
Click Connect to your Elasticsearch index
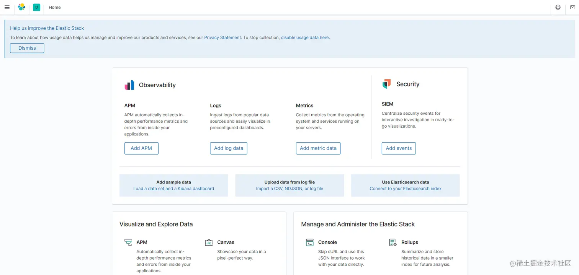click(406, 189)
